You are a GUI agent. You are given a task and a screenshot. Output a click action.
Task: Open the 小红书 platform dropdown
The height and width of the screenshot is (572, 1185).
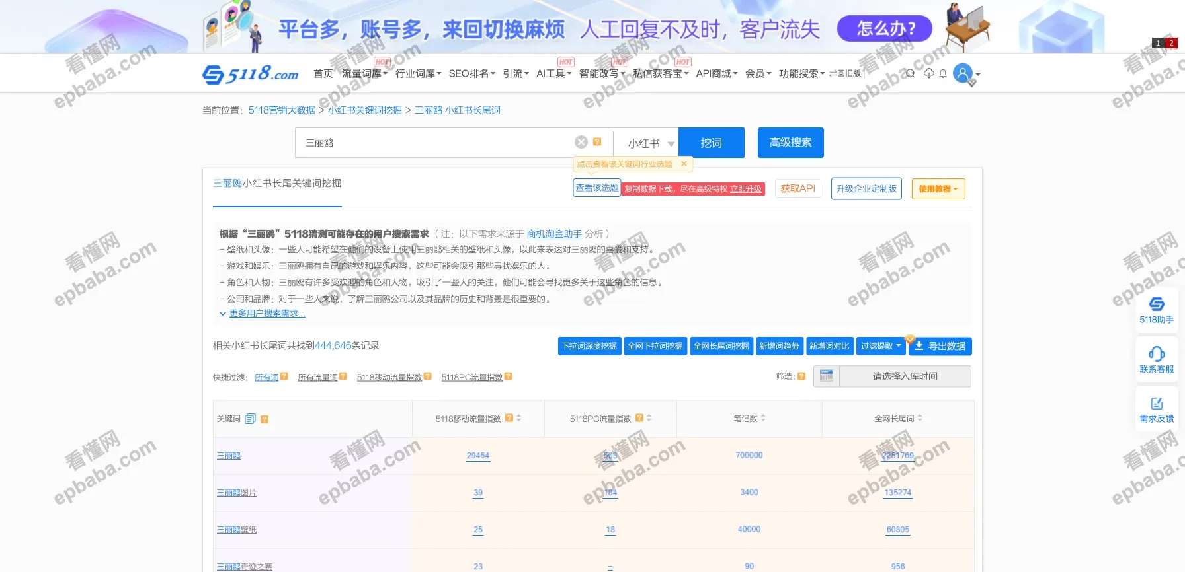tap(650, 143)
